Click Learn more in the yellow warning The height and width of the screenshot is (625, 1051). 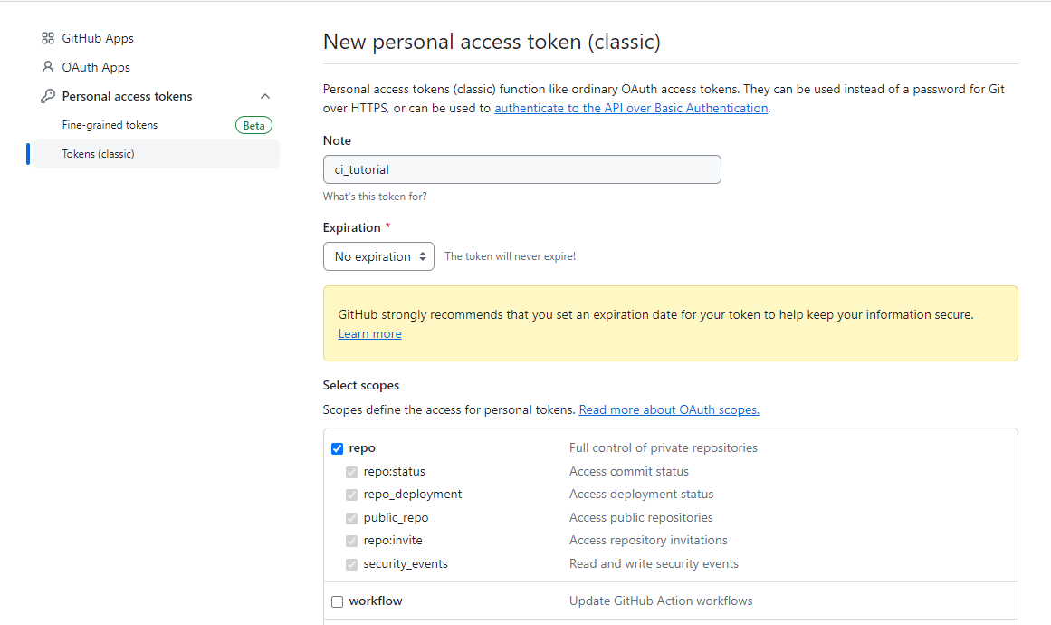pos(369,334)
